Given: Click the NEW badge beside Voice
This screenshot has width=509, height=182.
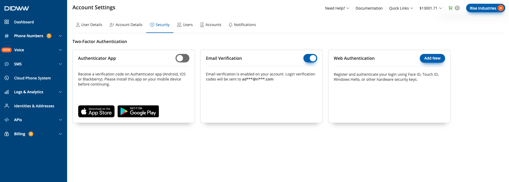Looking at the screenshot, I should coord(6,50).
